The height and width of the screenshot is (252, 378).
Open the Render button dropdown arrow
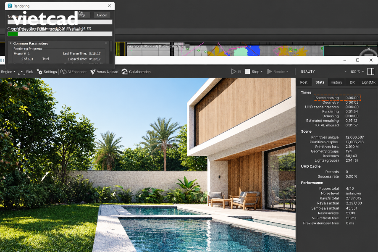[287, 72]
